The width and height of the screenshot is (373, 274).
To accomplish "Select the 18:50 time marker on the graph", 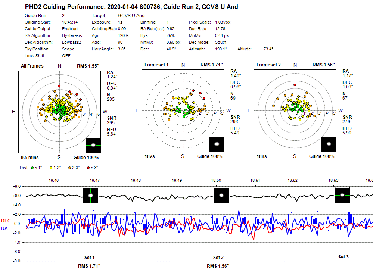I will tap(216, 181).
